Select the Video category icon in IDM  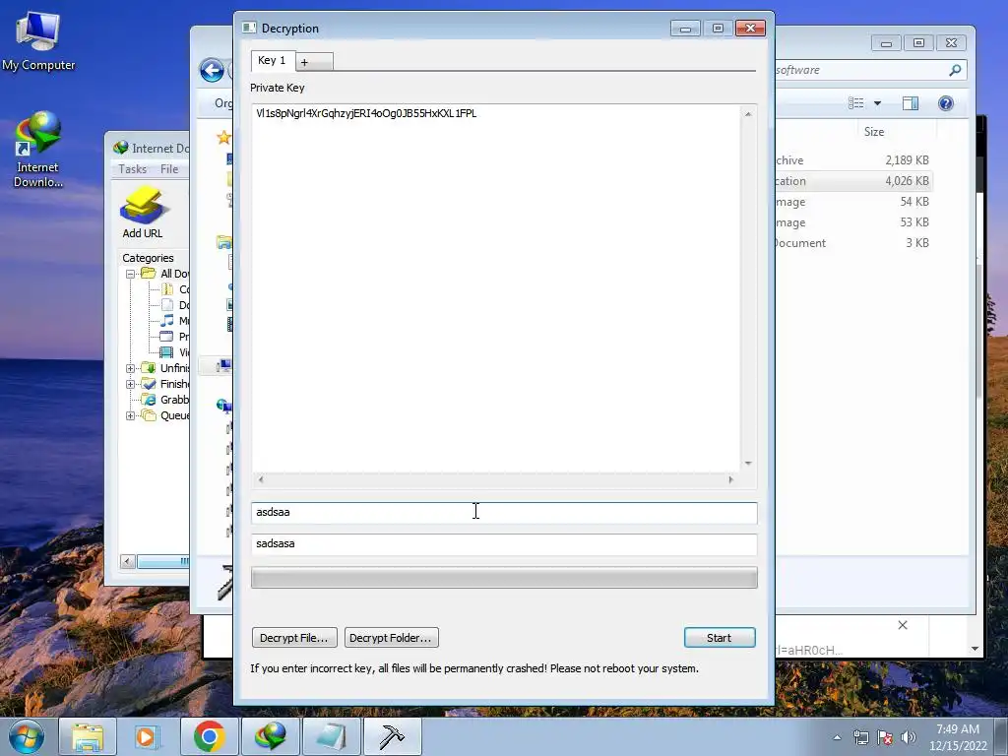click(166, 352)
